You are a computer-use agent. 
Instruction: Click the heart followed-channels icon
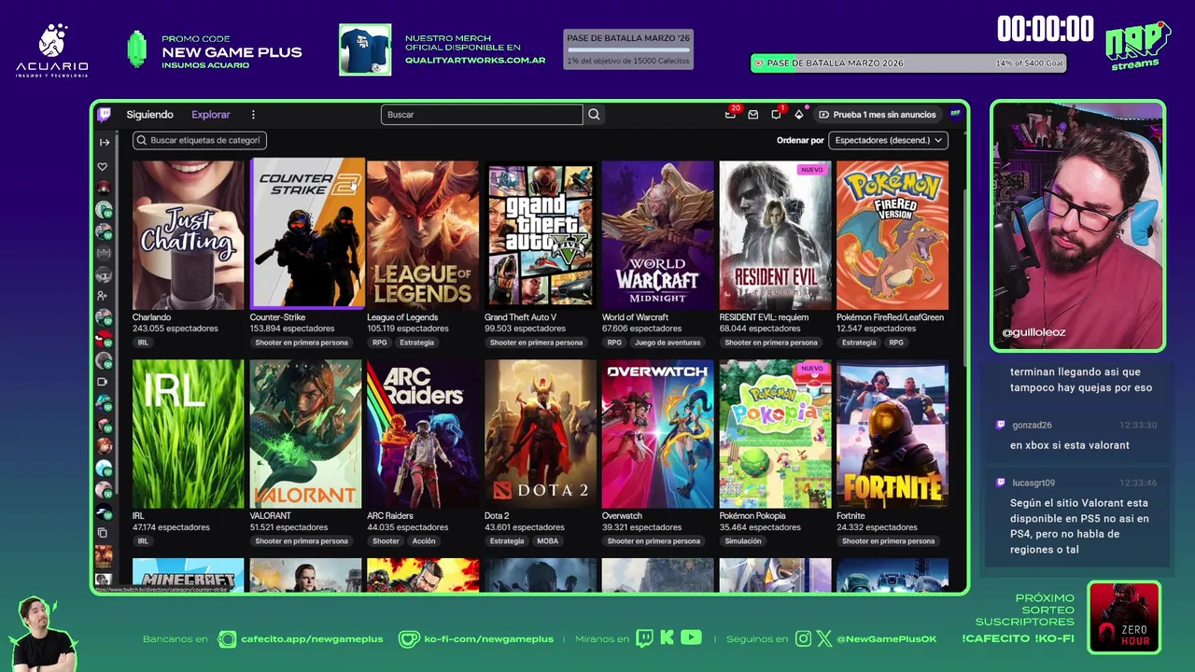tap(103, 167)
